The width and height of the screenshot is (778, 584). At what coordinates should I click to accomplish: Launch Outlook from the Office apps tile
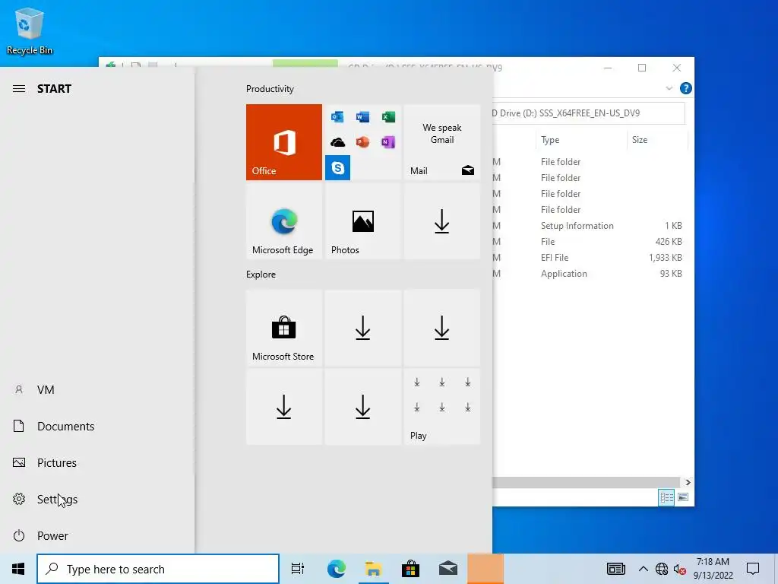pos(337,117)
